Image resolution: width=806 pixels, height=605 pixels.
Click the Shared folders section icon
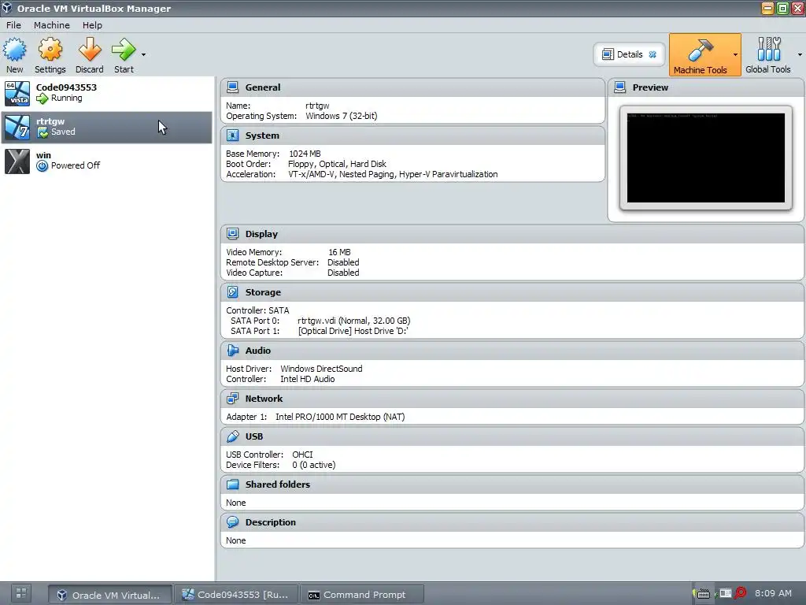(232, 484)
